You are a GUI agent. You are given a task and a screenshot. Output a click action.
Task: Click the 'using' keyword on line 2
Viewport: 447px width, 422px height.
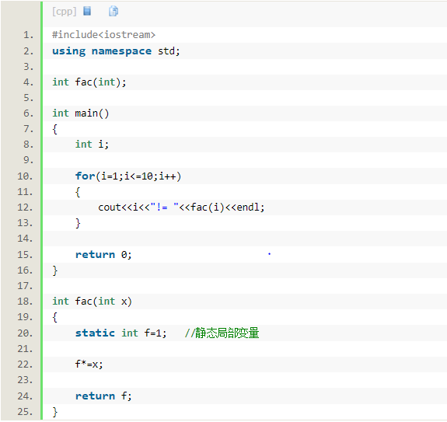point(68,51)
